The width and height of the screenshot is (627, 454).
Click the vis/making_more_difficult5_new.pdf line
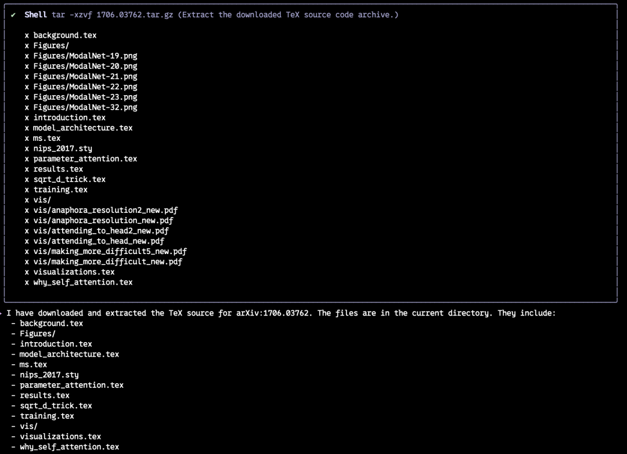[106, 252]
